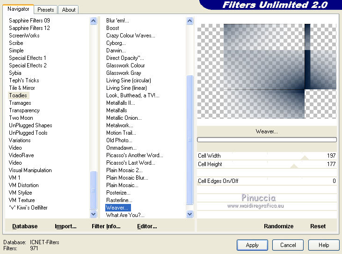
Task: Select Boost filter
Action: coord(113,28)
